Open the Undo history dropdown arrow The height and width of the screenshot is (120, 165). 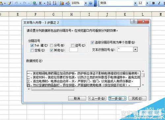[20, 3]
